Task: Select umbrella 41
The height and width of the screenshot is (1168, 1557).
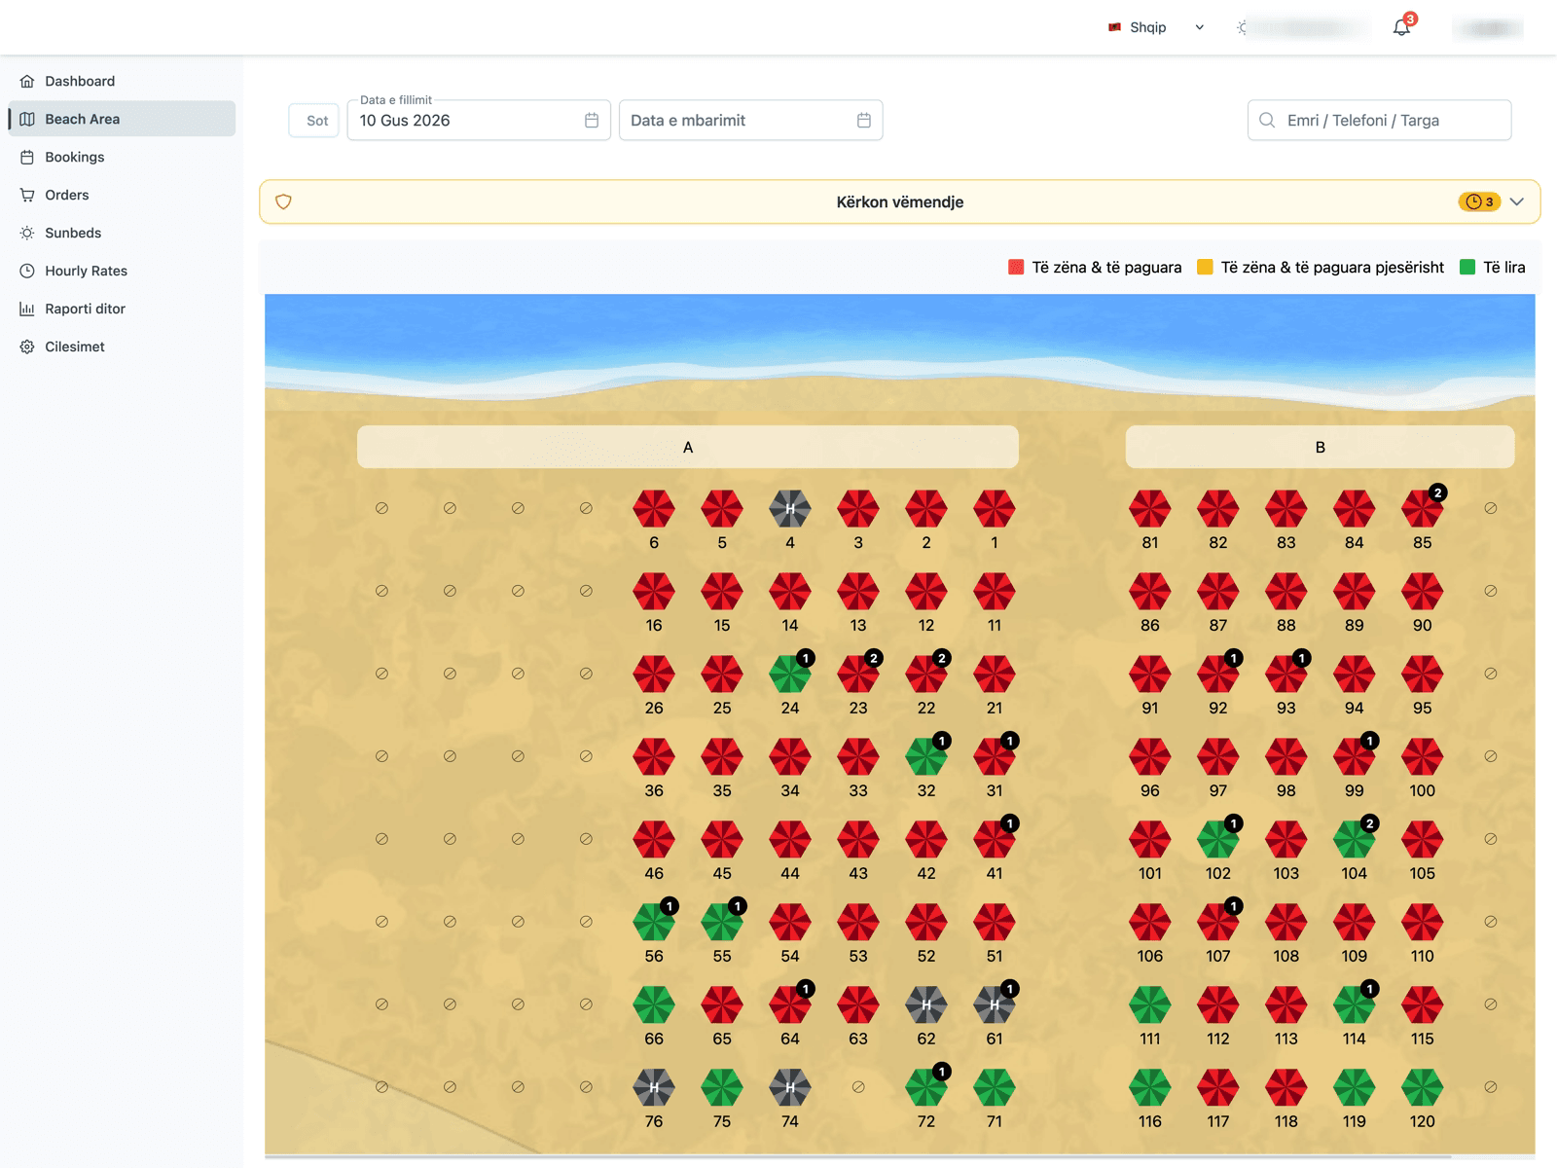Action: [995, 840]
